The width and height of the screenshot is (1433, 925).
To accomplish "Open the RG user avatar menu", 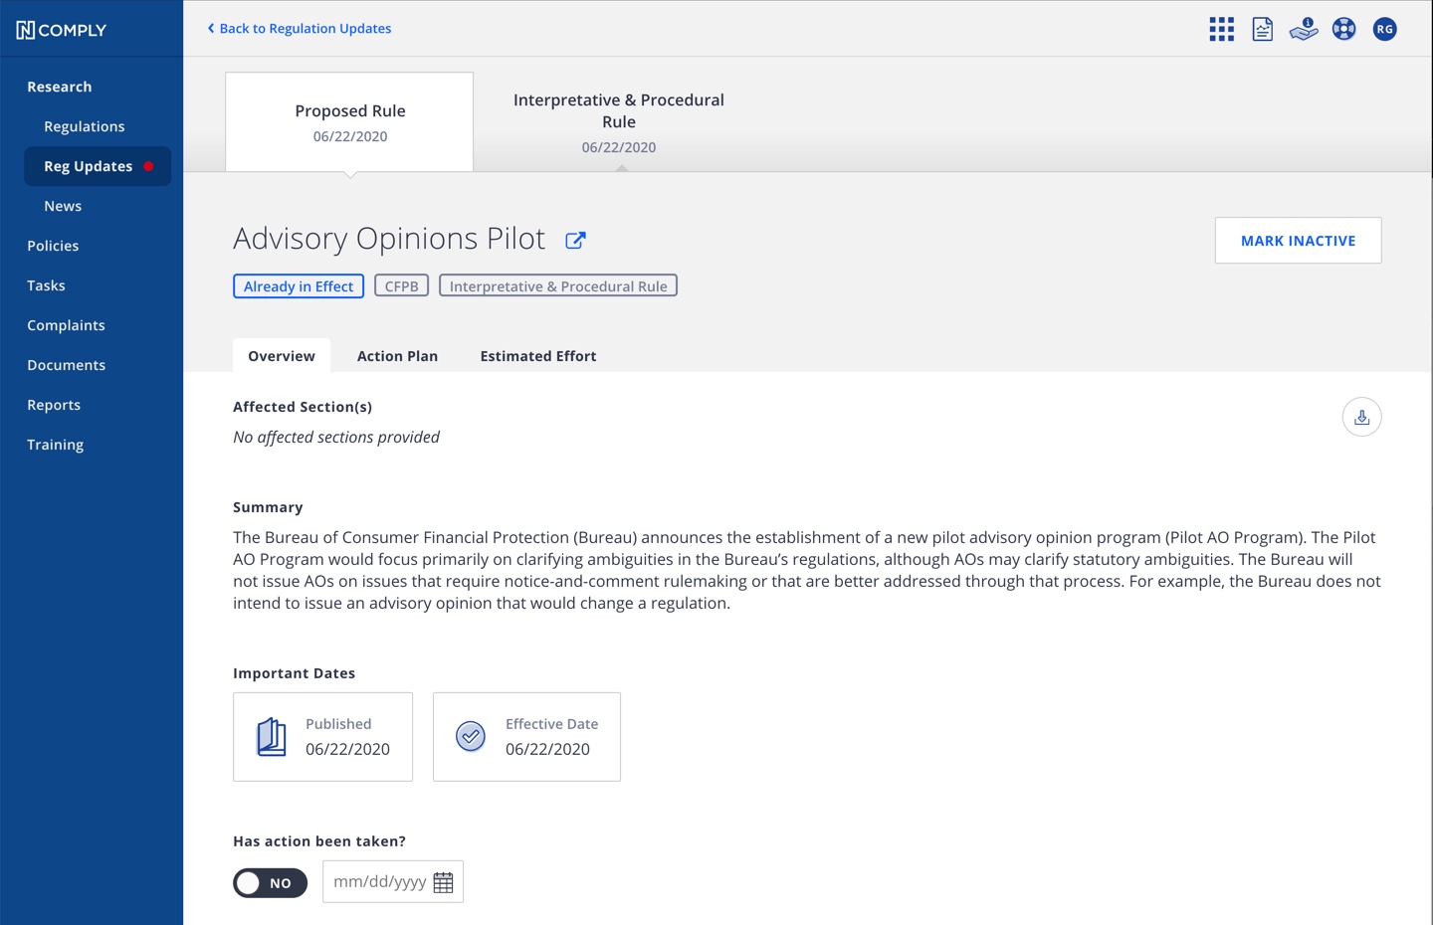I will point(1384,29).
